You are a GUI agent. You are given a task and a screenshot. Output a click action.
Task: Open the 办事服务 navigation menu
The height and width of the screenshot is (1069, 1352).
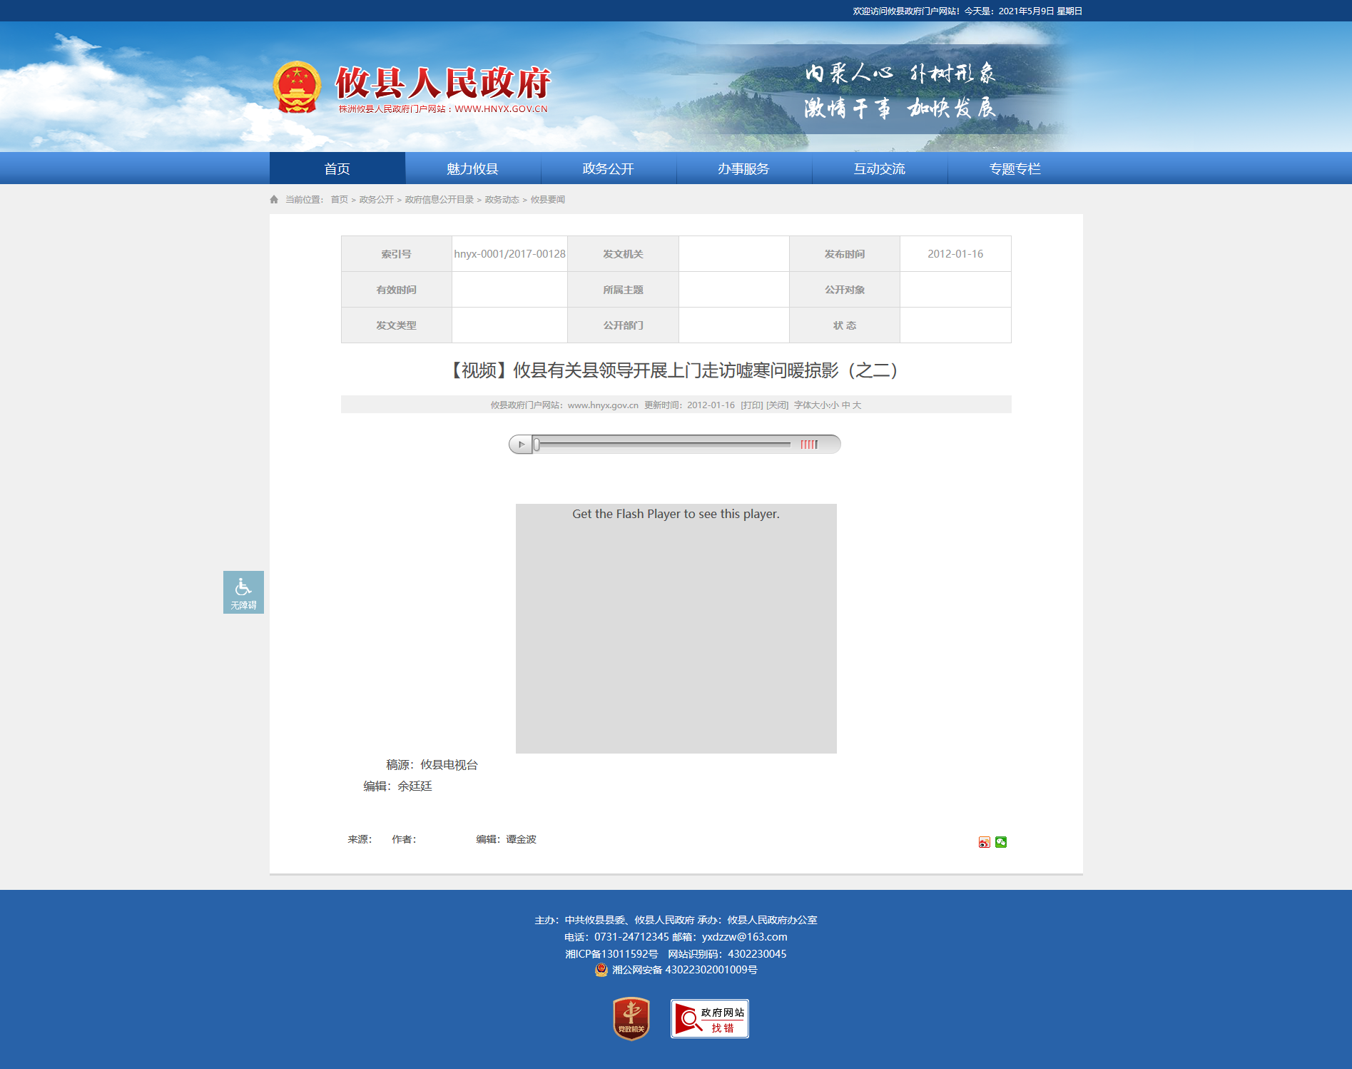744,168
